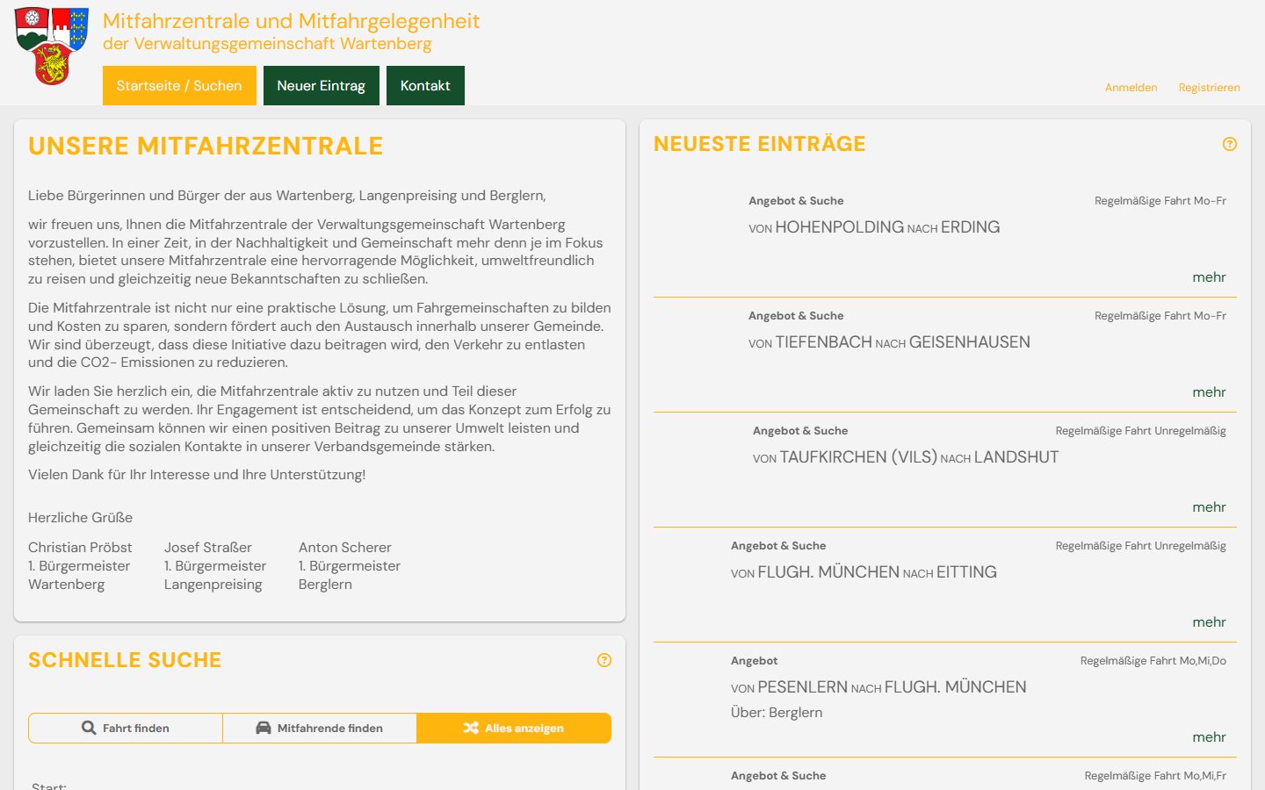Select Fahrt finden search mode
Viewport: 1265px width, 790px height.
click(126, 728)
